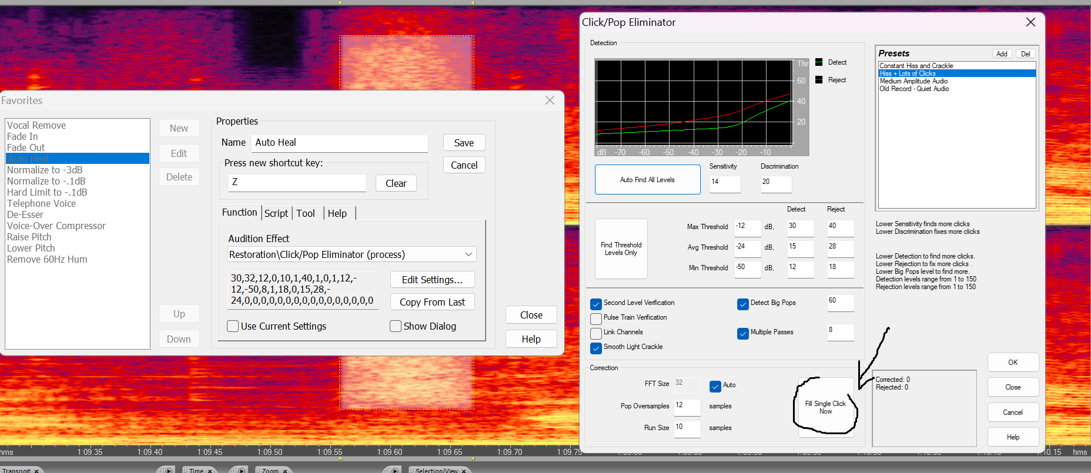Move the favorite Up in the list

click(179, 314)
